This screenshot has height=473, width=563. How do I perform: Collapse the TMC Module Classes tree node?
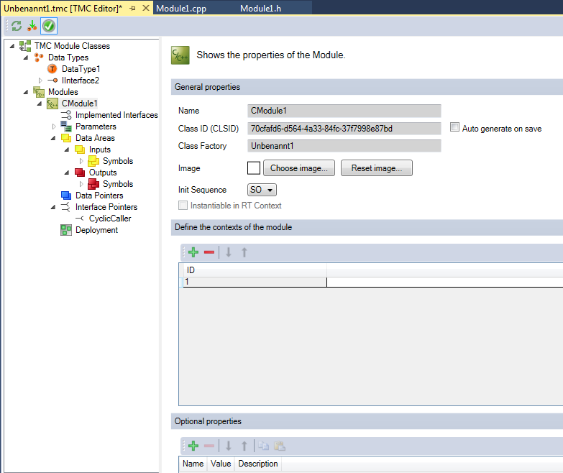(12, 46)
